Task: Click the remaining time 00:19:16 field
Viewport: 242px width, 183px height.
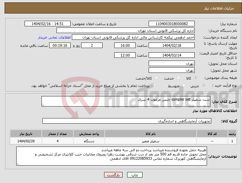Action: pyautogui.click(x=60, y=45)
